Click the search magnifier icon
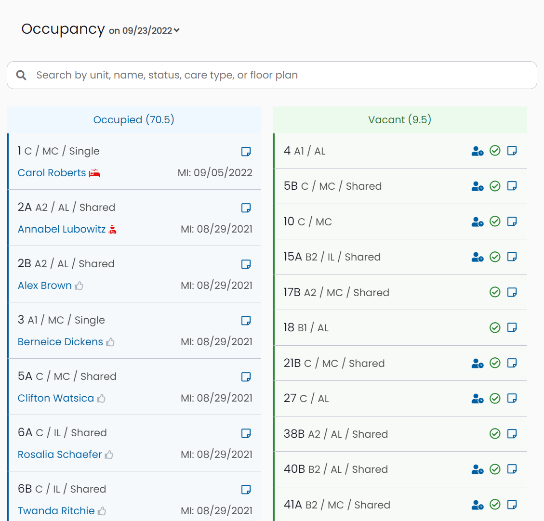Viewport: 544px width, 521px height. (21, 75)
